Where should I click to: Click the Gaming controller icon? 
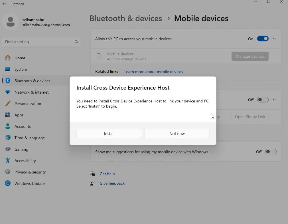(8, 149)
